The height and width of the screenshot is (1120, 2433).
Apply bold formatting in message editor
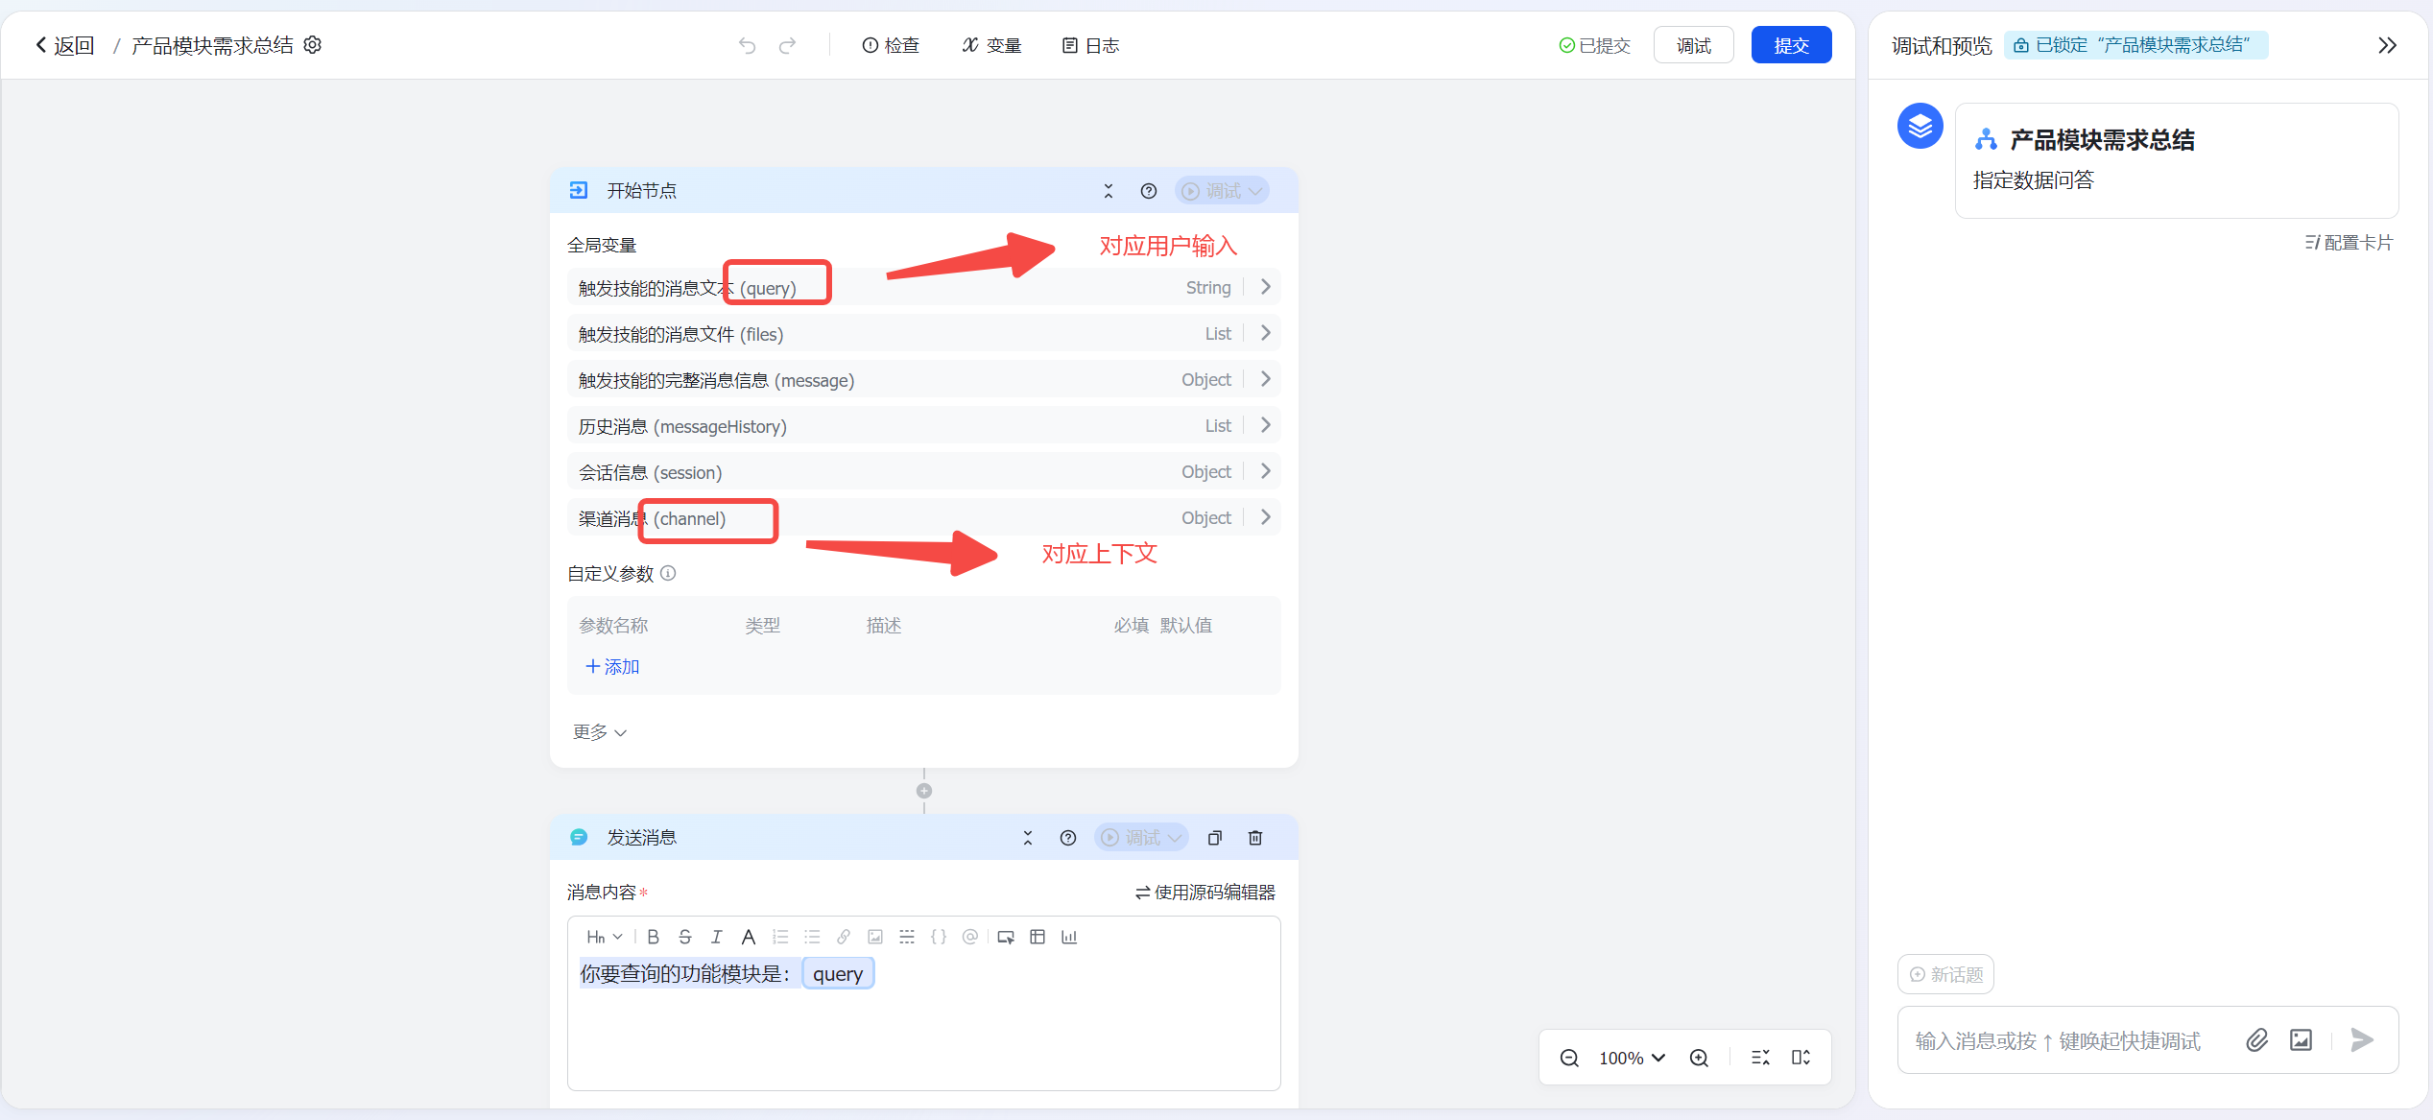(654, 937)
